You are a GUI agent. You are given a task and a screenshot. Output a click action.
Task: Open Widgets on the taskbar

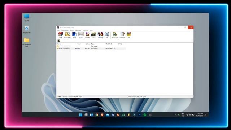(91, 115)
